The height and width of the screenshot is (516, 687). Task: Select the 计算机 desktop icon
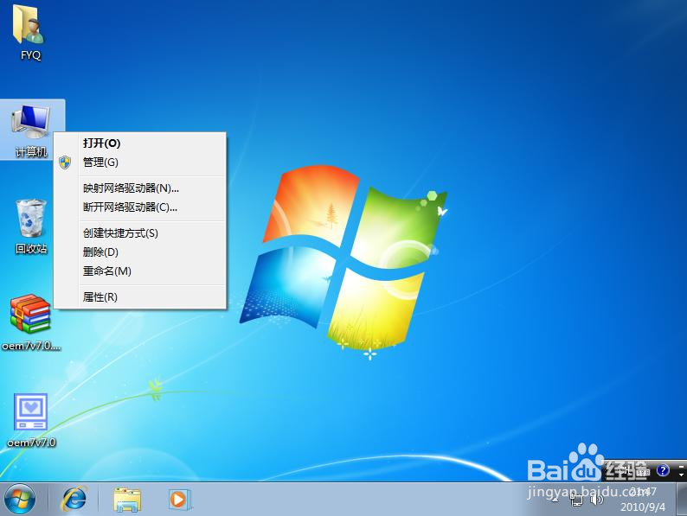30,130
